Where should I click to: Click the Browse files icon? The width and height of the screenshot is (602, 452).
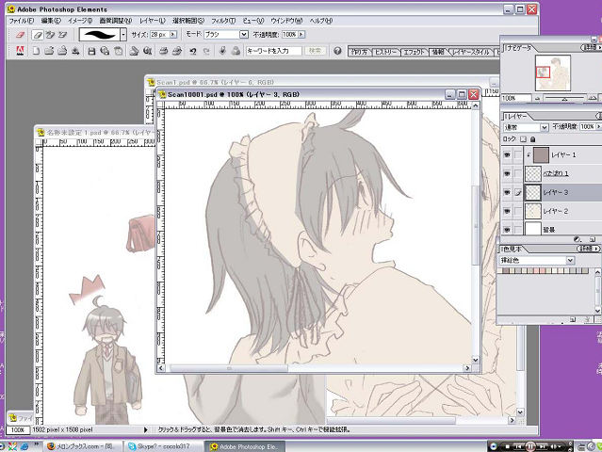[62, 51]
